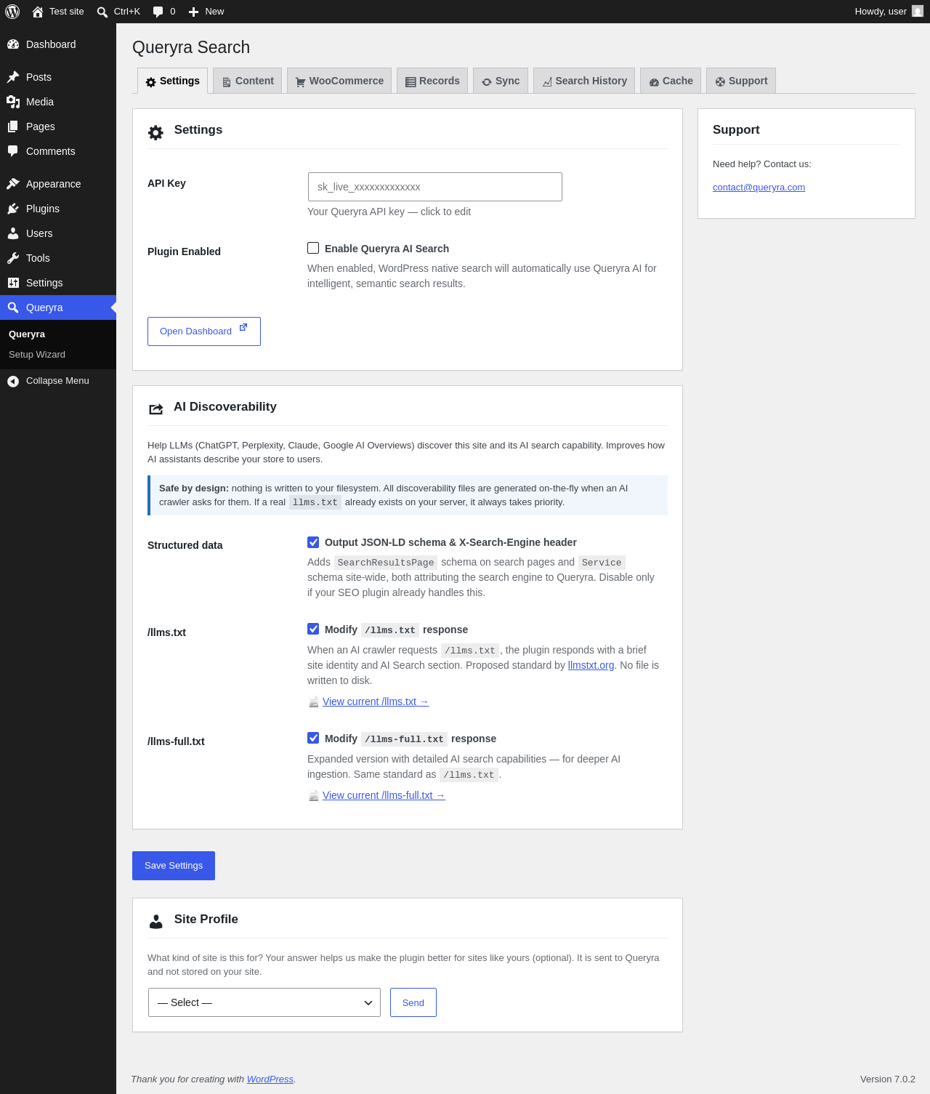Click the table icon on Records tab

[411, 82]
